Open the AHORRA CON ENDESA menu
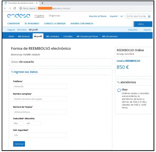The height and width of the screenshot is (152, 156). point(82,24)
